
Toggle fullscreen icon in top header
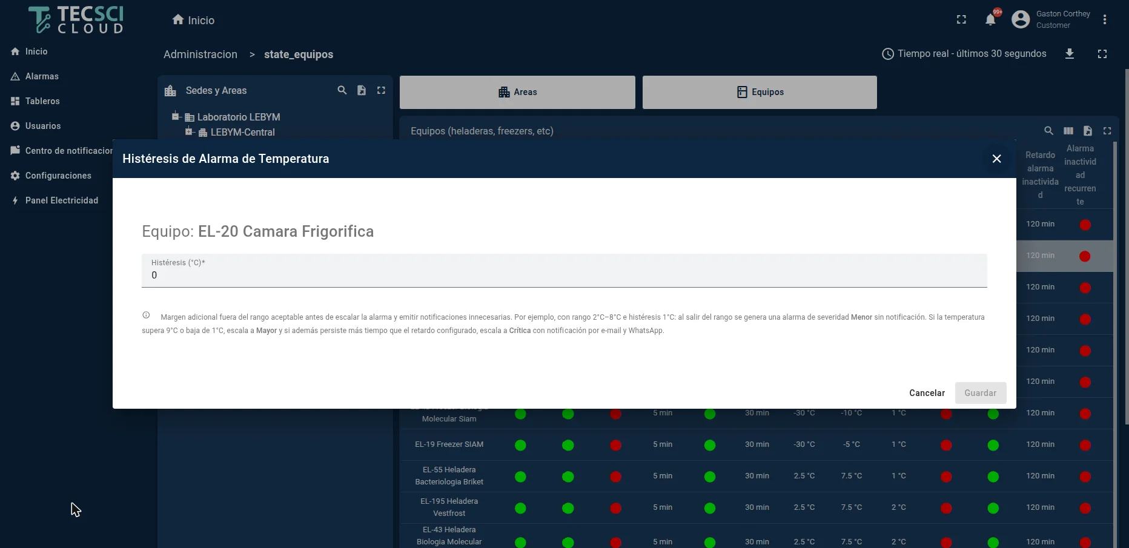[x=961, y=19]
